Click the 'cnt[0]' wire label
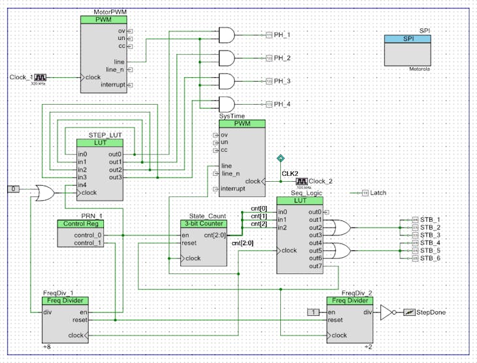Viewport: 477px width, 363px height. coord(259,209)
